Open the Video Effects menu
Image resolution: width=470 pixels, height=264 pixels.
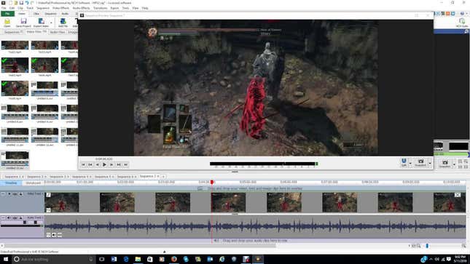click(x=61, y=8)
